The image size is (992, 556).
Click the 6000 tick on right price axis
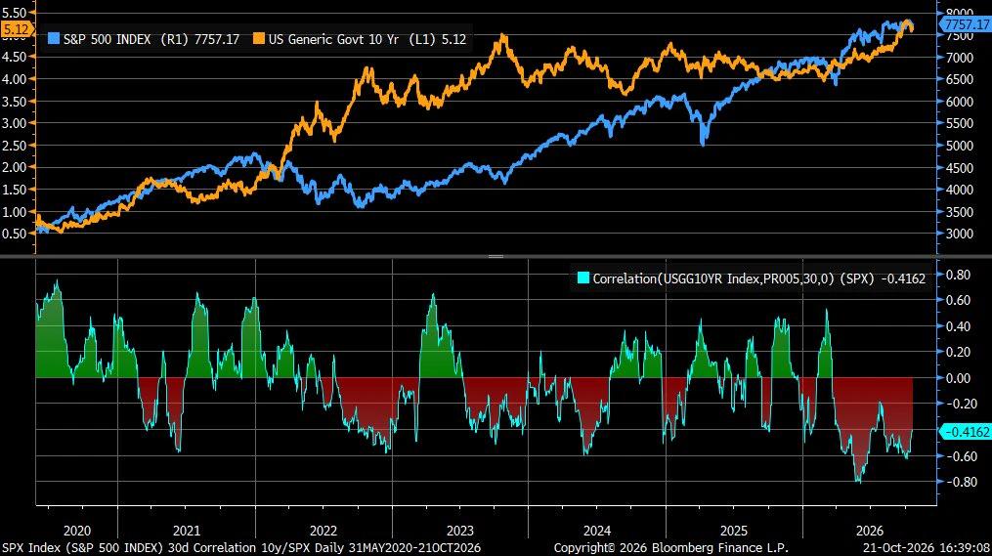point(960,102)
